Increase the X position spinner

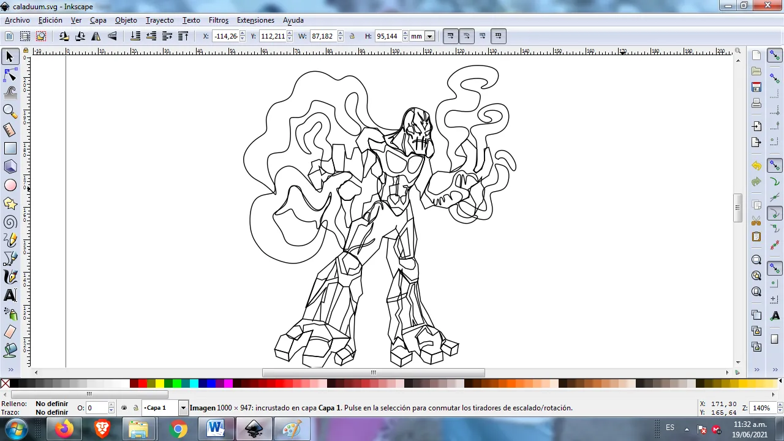click(x=243, y=34)
